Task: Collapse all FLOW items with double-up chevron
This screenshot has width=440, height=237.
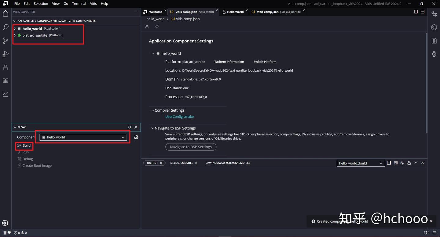Action: [136, 127]
